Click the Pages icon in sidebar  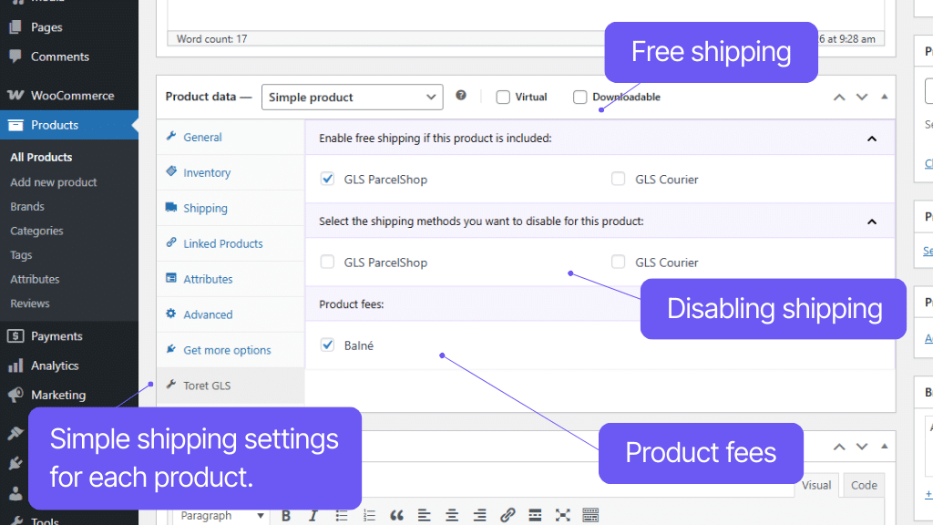(x=16, y=26)
